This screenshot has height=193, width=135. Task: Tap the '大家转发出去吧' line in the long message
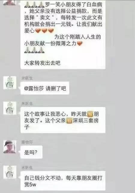click(x=42, y=63)
